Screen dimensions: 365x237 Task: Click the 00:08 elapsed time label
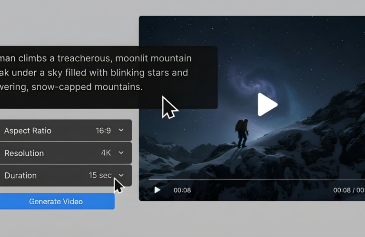tap(182, 190)
